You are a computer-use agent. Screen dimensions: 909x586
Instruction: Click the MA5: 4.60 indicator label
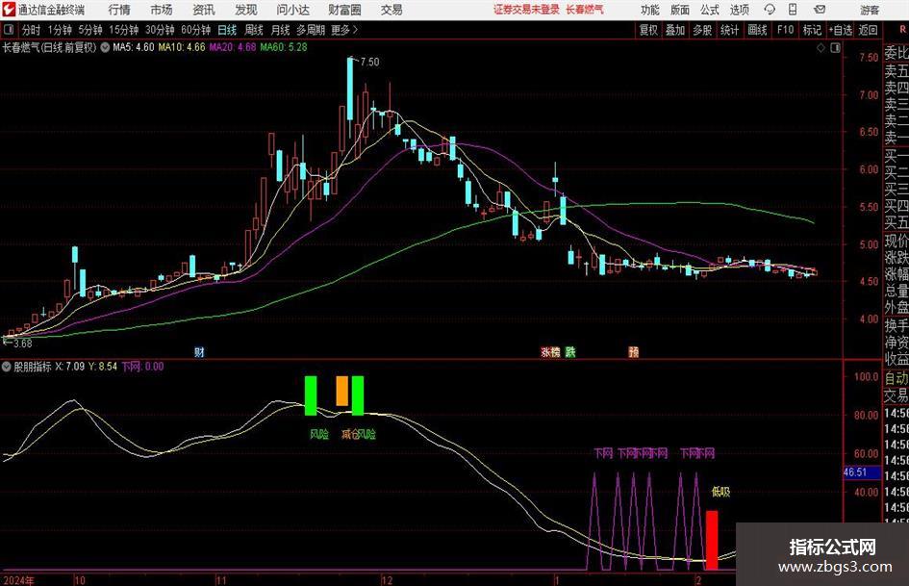(134, 47)
